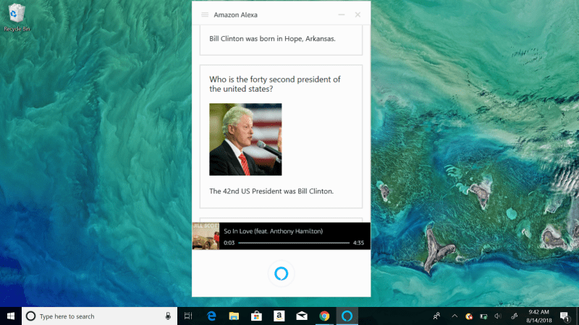Click the song progress bar
This screenshot has height=325, width=579.
(x=294, y=243)
